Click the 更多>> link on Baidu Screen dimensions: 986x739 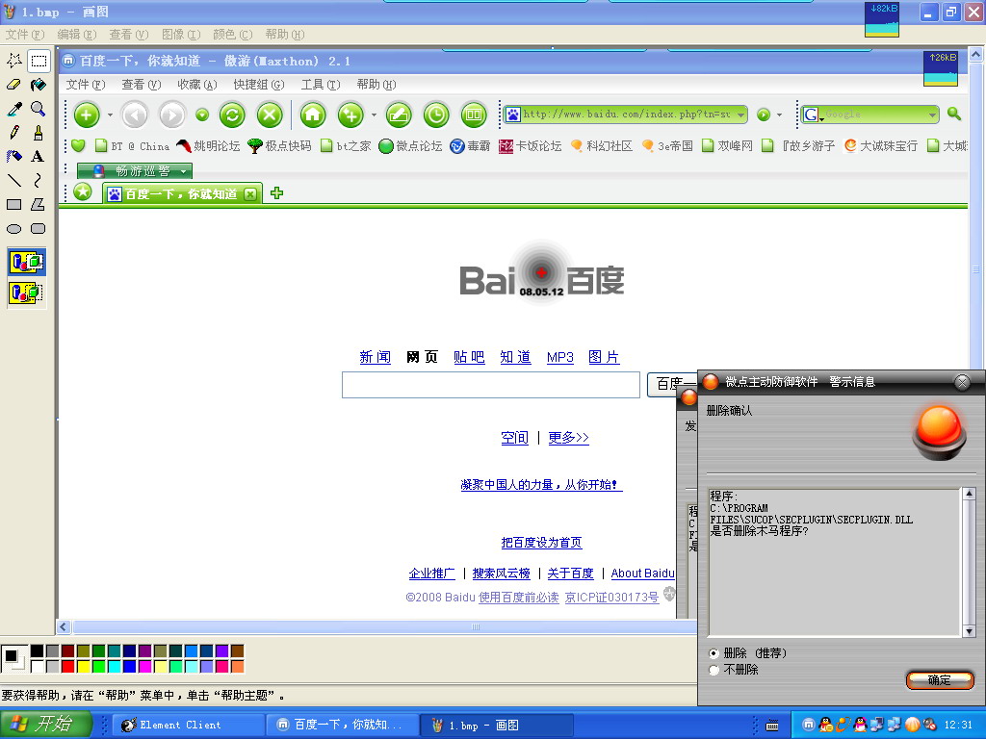click(568, 438)
